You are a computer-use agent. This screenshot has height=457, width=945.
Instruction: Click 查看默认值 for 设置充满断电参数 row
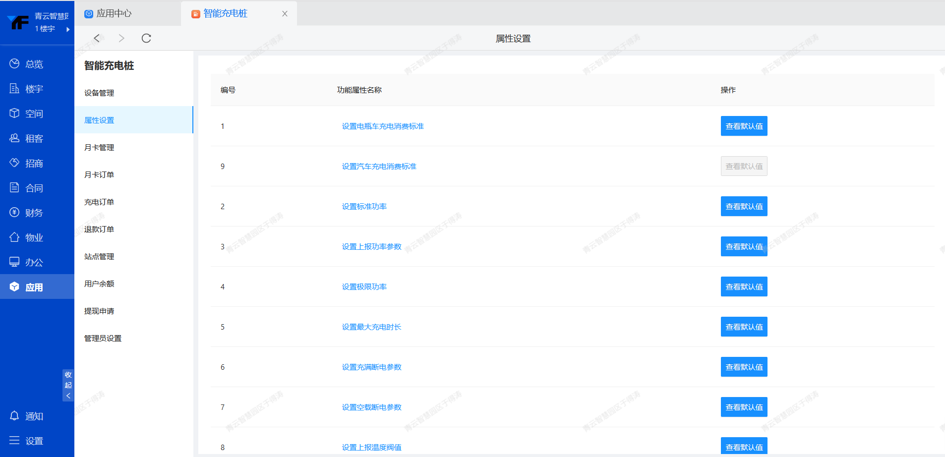744,367
